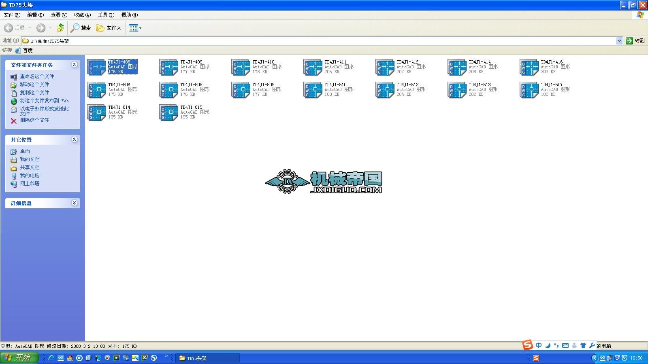Select the TD4J1-615 drawing file icon

(x=169, y=113)
